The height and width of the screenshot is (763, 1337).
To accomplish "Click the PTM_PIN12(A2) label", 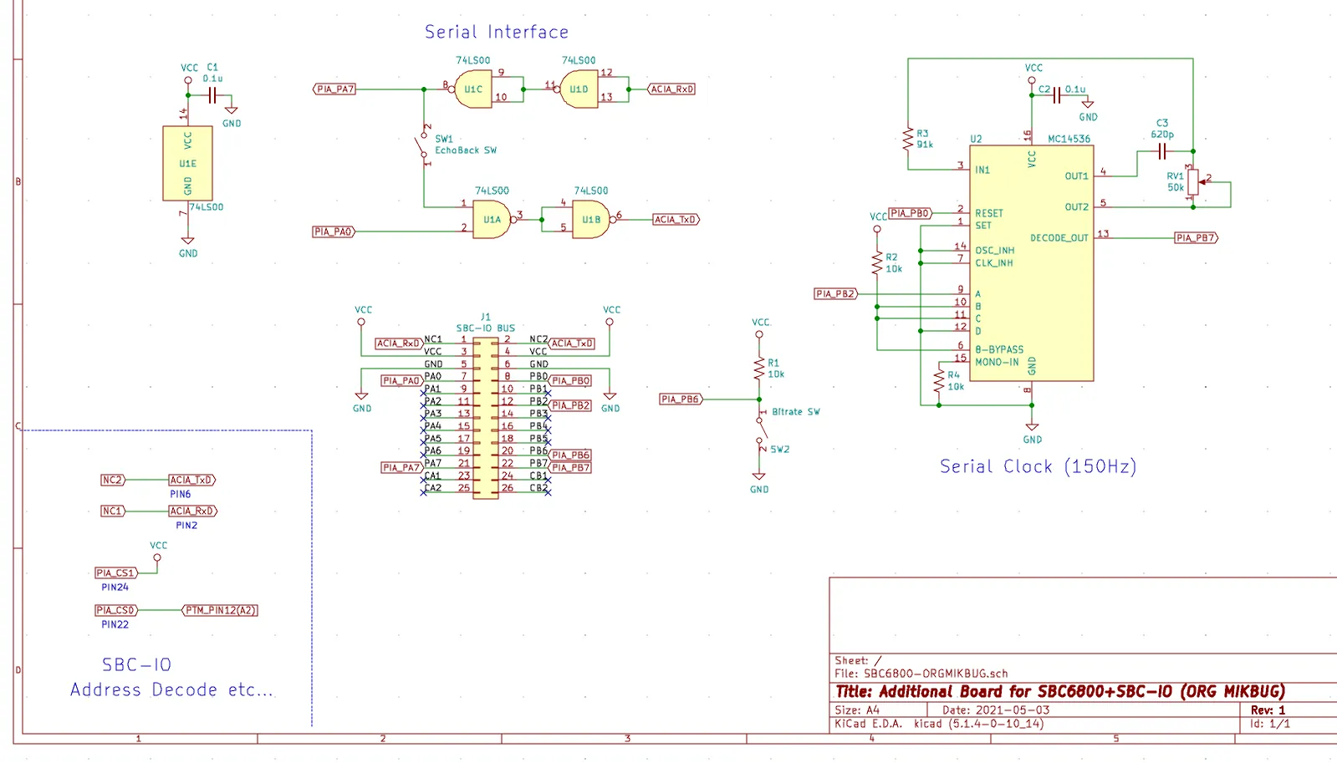I will click(x=220, y=610).
